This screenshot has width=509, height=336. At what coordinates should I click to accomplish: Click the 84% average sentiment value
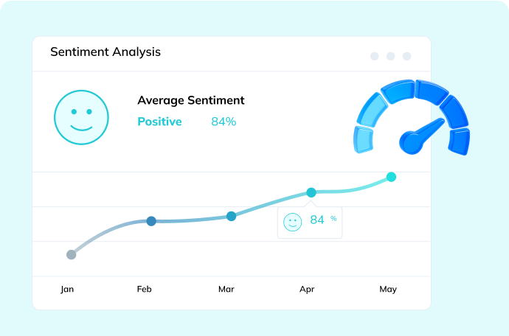pos(224,122)
